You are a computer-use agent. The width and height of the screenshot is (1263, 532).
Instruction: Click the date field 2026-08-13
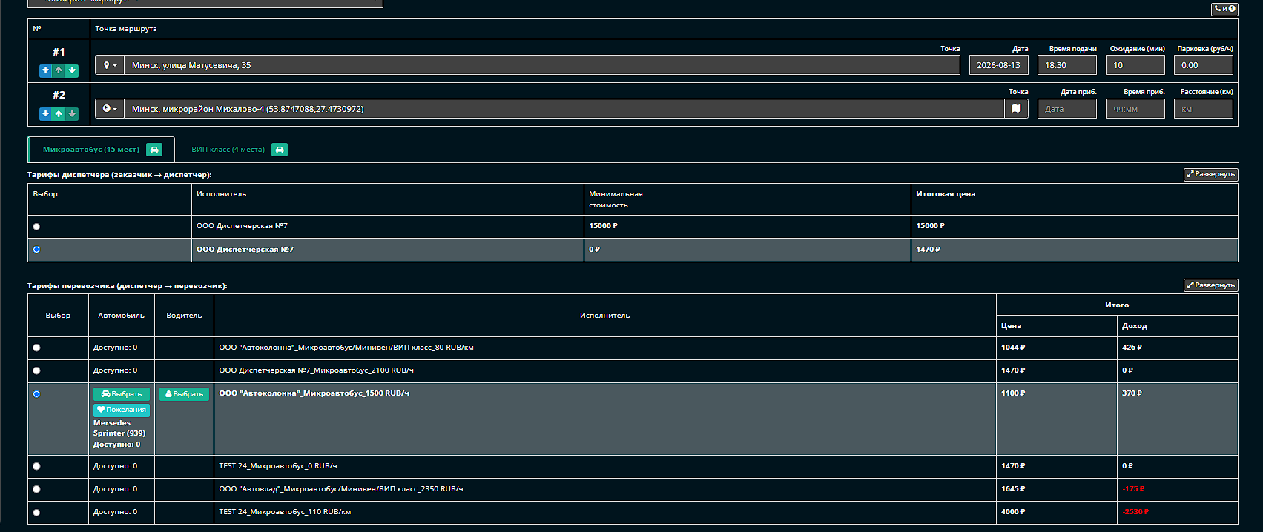pyautogui.click(x=998, y=65)
